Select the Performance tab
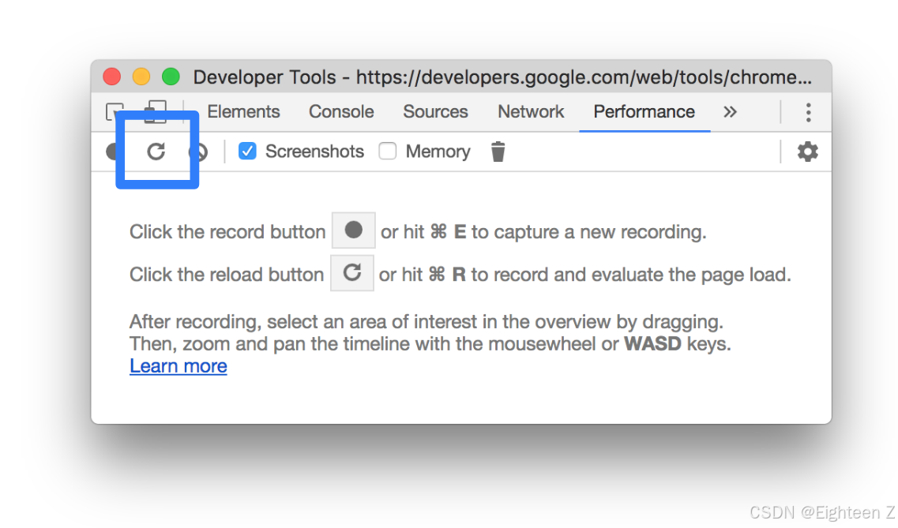 tap(644, 111)
